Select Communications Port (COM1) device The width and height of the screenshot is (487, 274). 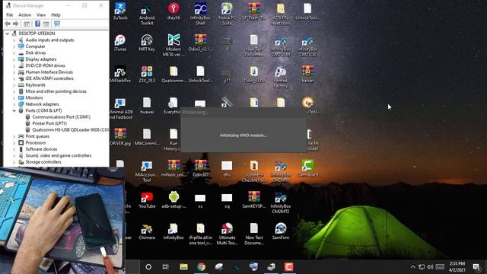[x=58, y=117]
